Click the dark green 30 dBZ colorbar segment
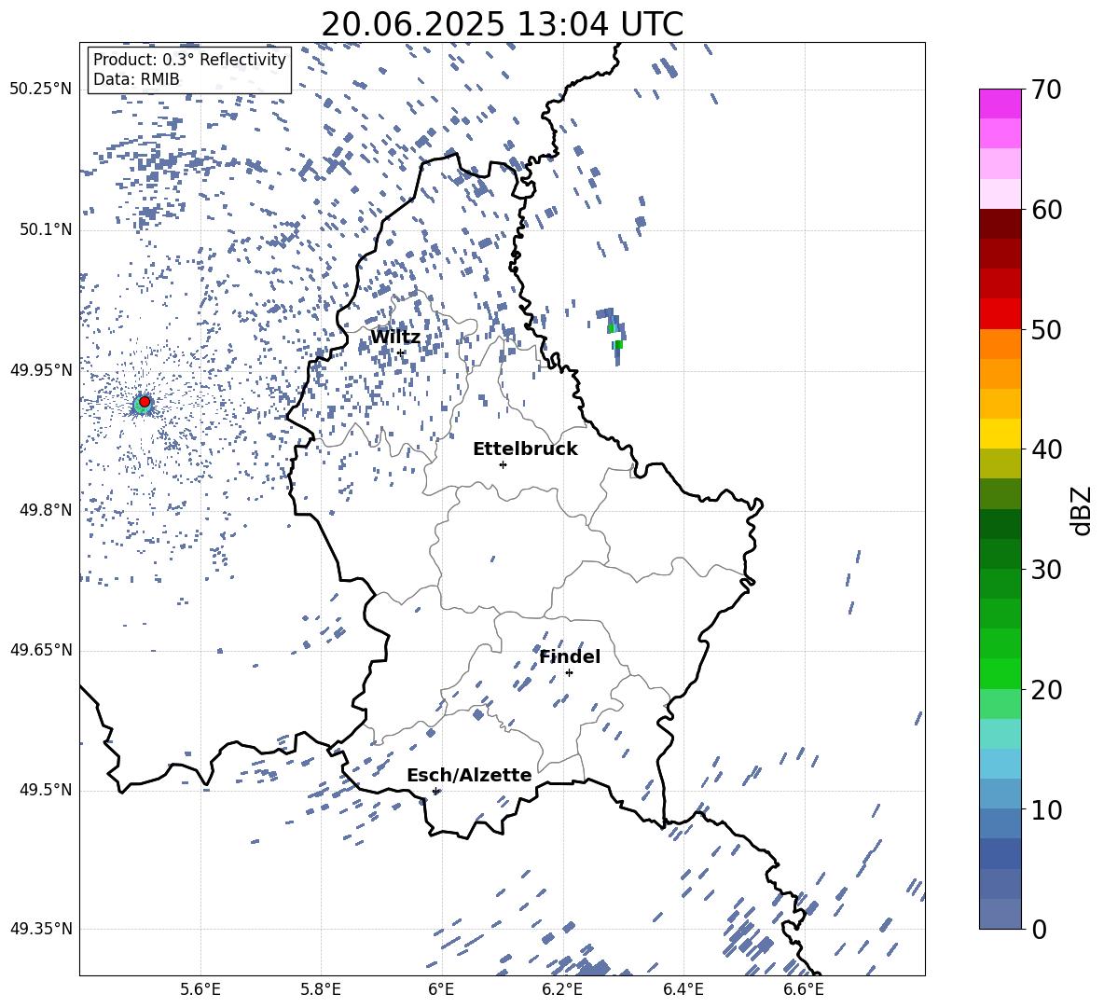This screenshot has height=1008, width=1104. pos(1000,553)
